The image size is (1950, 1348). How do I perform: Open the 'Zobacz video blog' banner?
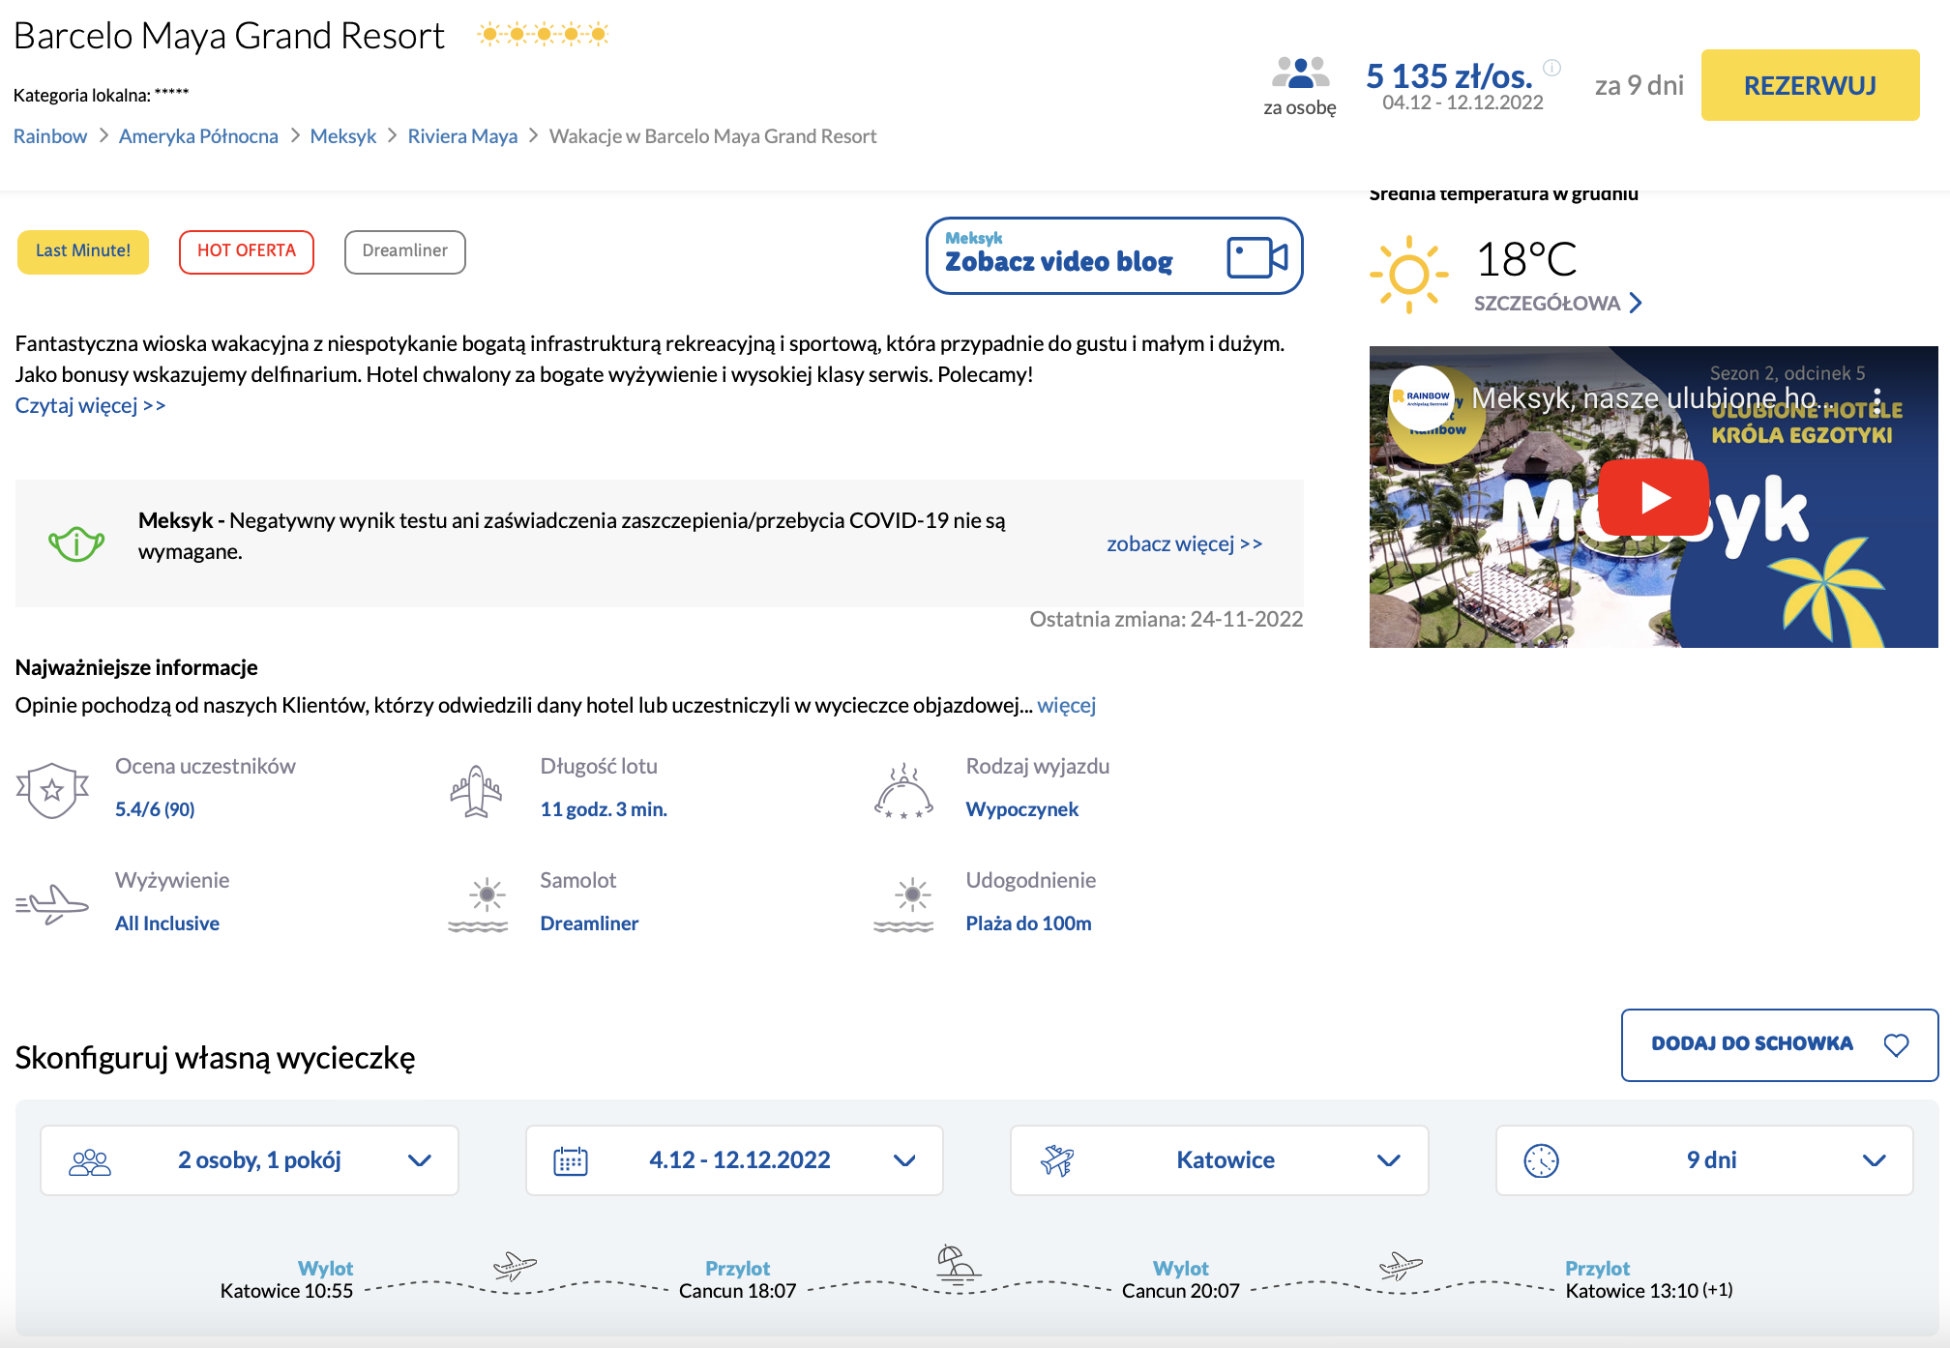[x=1114, y=256]
